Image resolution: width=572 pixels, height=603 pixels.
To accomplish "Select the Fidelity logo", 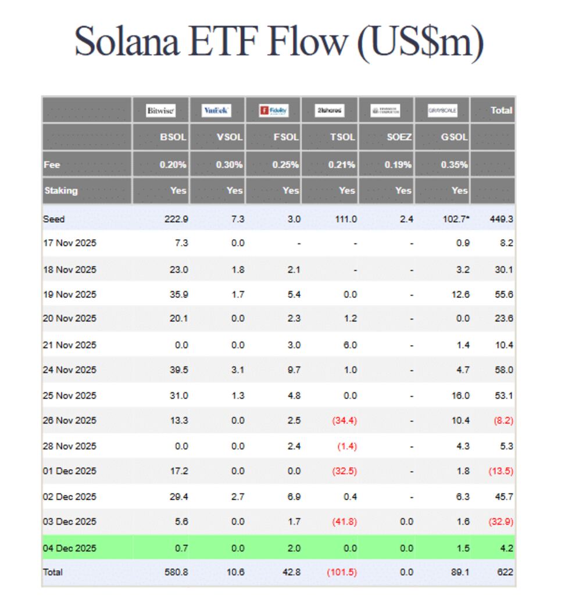I will click(273, 110).
